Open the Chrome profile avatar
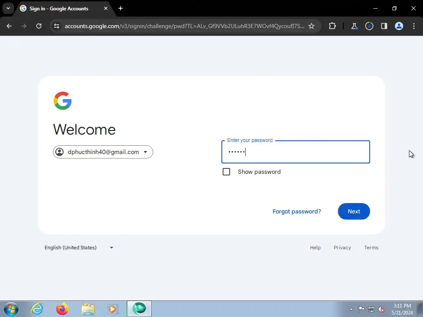This screenshot has height=317, width=423. (399, 26)
